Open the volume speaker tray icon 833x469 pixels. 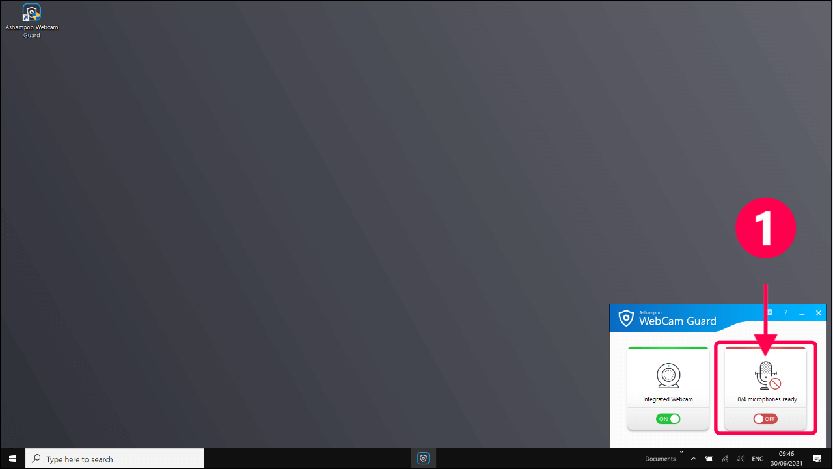[x=740, y=459]
